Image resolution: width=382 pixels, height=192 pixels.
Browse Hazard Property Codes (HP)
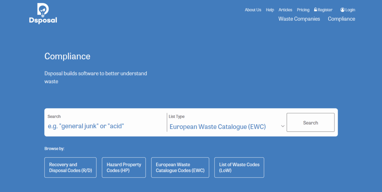pos(124,167)
